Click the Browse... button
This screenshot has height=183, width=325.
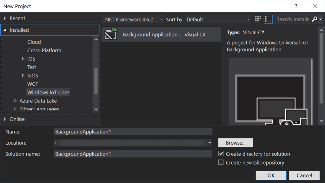click(235, 143)
